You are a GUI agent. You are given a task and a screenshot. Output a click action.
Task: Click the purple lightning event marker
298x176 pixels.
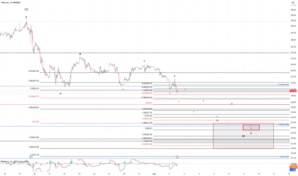click(177, 157)
